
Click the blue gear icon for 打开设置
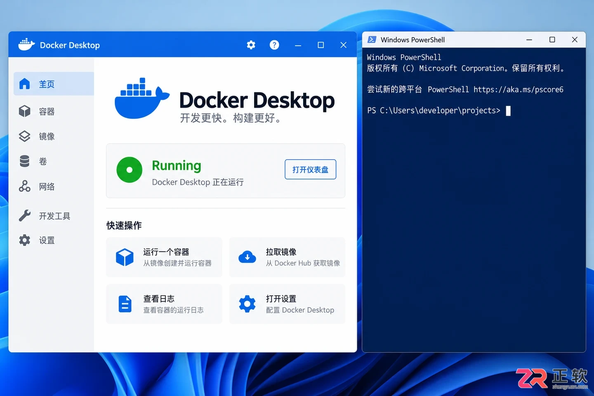(x=247, y=304)
